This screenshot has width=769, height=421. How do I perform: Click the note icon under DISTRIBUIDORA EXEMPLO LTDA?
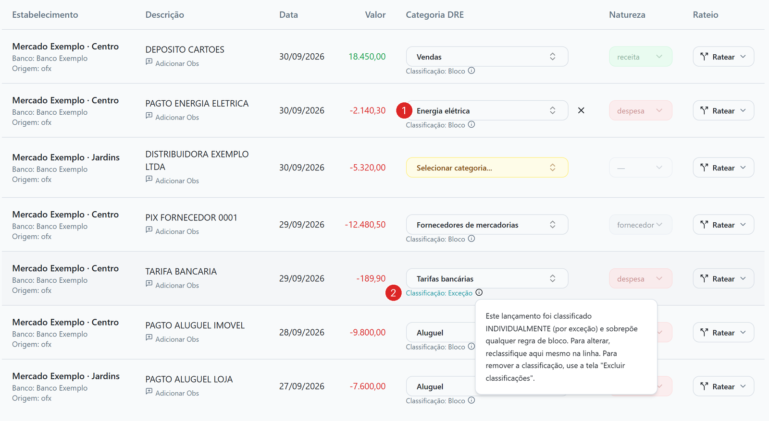tap(149, 179)
